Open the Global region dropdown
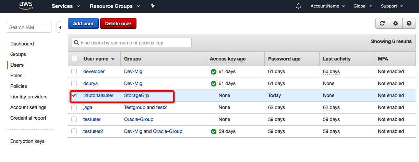 coord(363,6)
